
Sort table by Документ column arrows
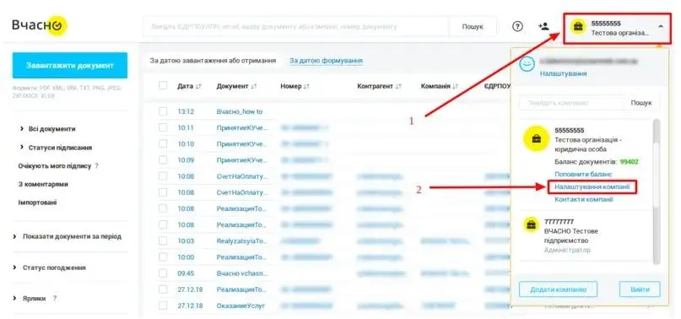[x=254, y=86]
